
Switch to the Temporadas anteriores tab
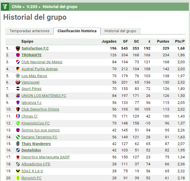[30, 31]
